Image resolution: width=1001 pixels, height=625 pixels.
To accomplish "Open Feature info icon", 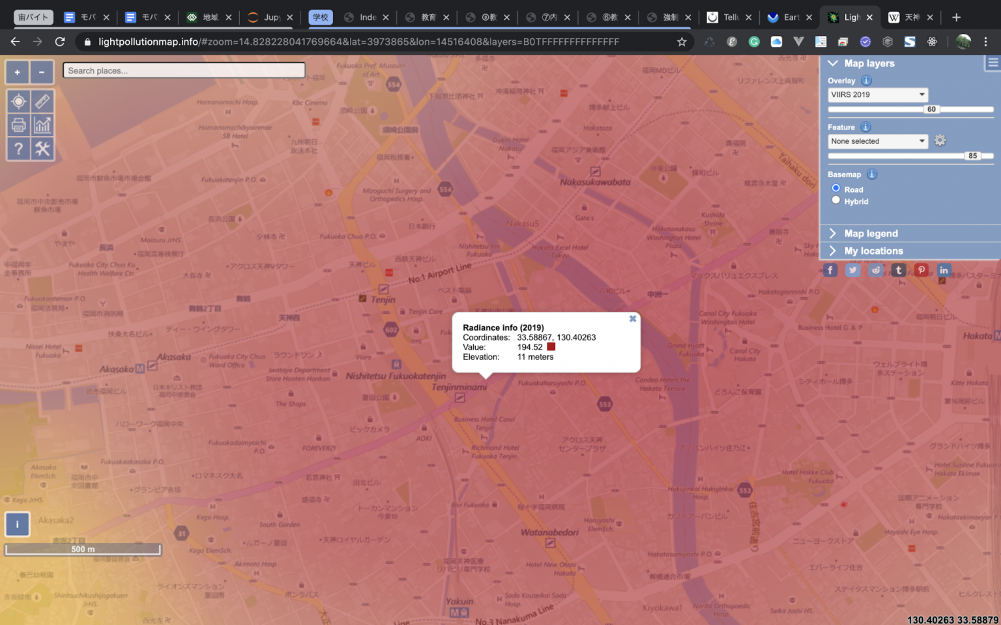I will coord(865,127).
